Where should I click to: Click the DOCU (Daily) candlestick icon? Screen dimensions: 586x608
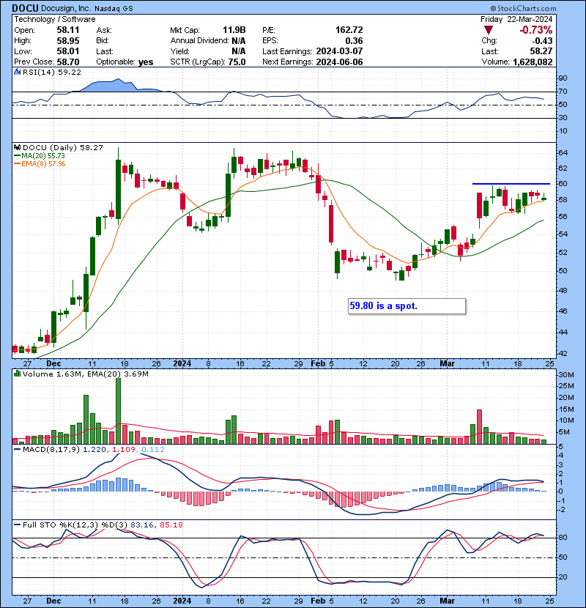pyautogui.click(x=17, y=147)
